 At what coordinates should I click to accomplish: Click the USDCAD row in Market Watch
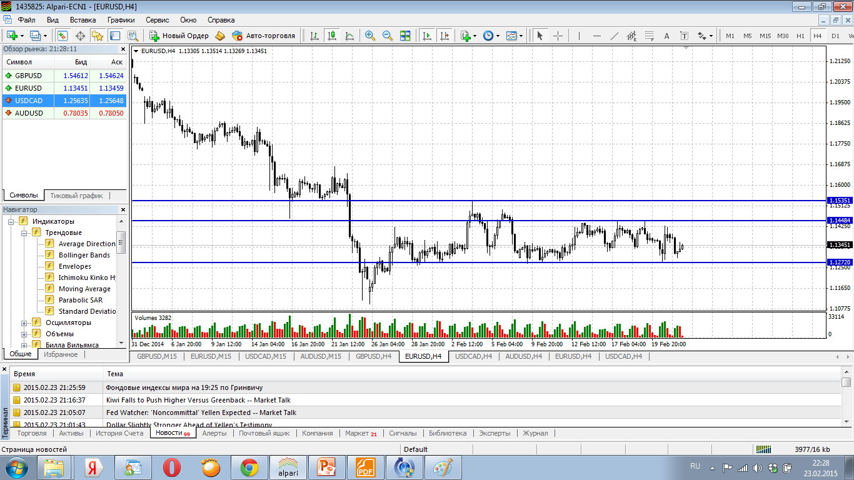pos(64,101)
